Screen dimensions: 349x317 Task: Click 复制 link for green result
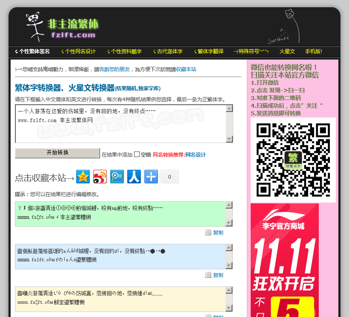(218, 233)
